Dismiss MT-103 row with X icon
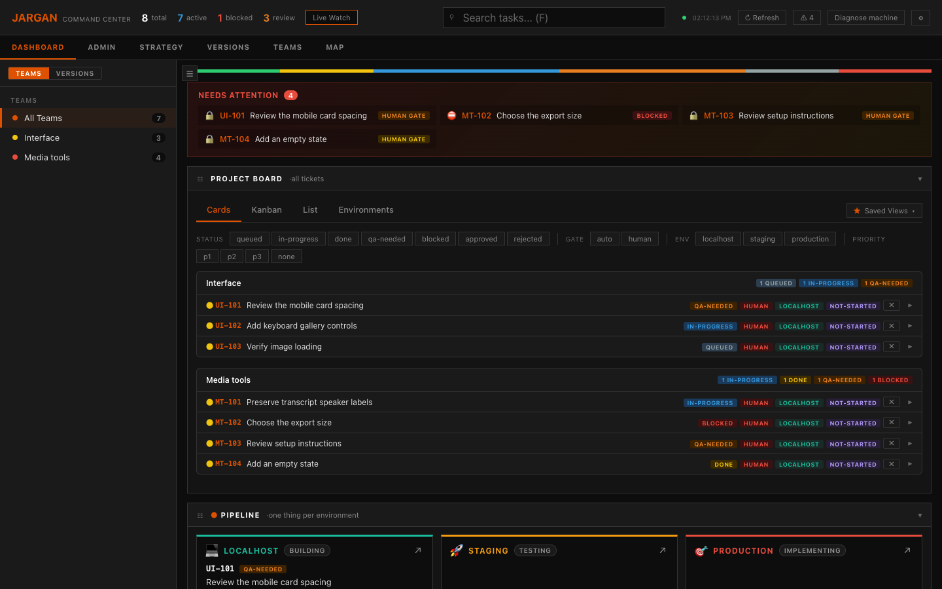Image resolution: width=942 pixels, height=589 pixels. click(892, 443)
